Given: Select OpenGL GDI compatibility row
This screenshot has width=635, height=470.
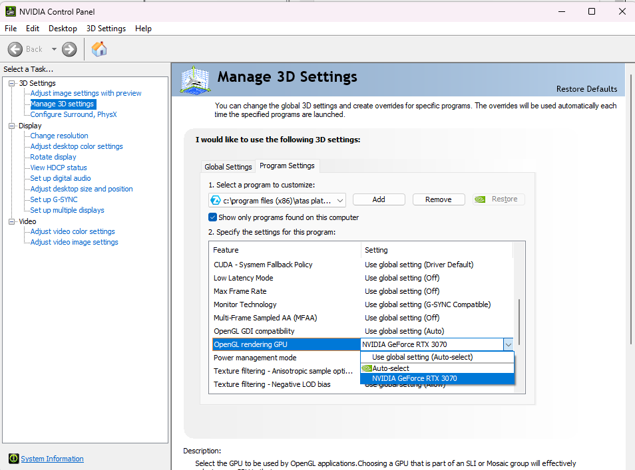Looking at the screenshot, I should [363, 331].
